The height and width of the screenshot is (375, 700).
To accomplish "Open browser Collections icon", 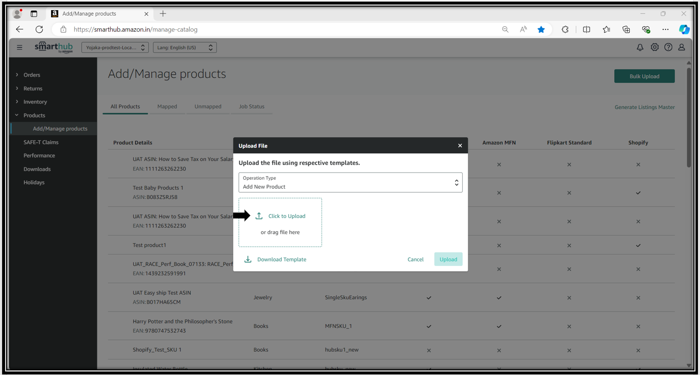I will click(626, 29).
